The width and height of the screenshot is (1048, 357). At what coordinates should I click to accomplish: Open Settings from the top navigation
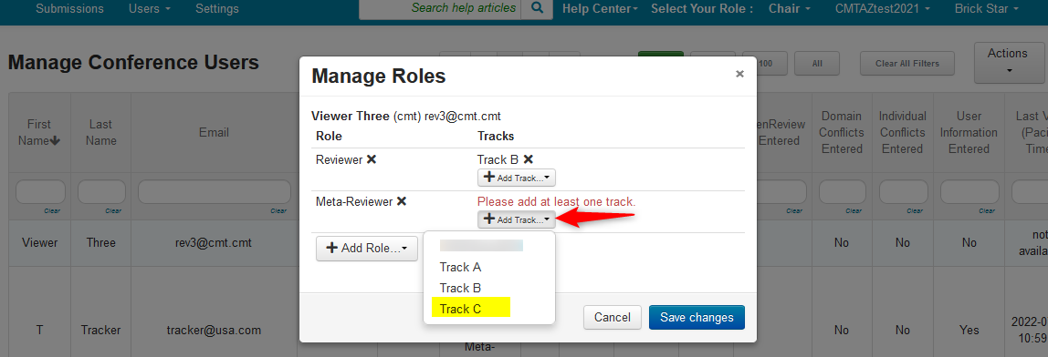point(217,9)
